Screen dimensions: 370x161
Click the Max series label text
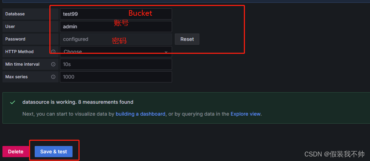[x=16, y=77]
